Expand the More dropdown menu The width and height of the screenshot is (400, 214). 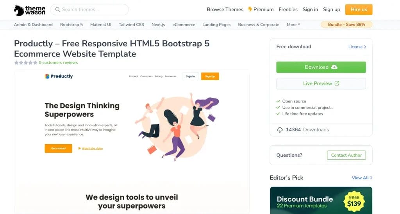click(x=293, y=25)
